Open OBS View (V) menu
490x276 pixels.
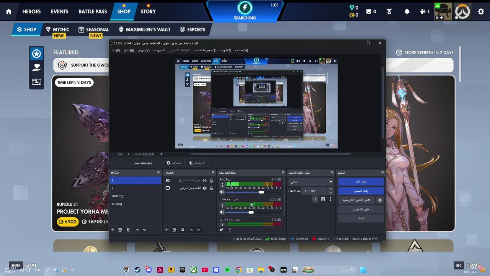tap(144, 50)
